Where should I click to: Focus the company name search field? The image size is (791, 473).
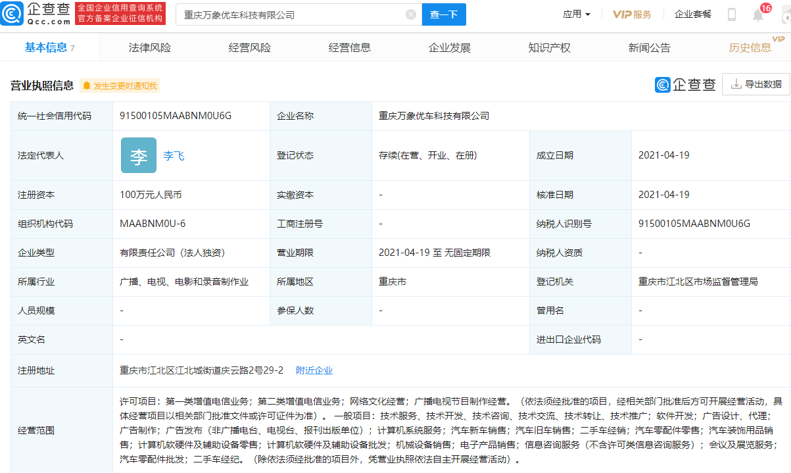289,14
